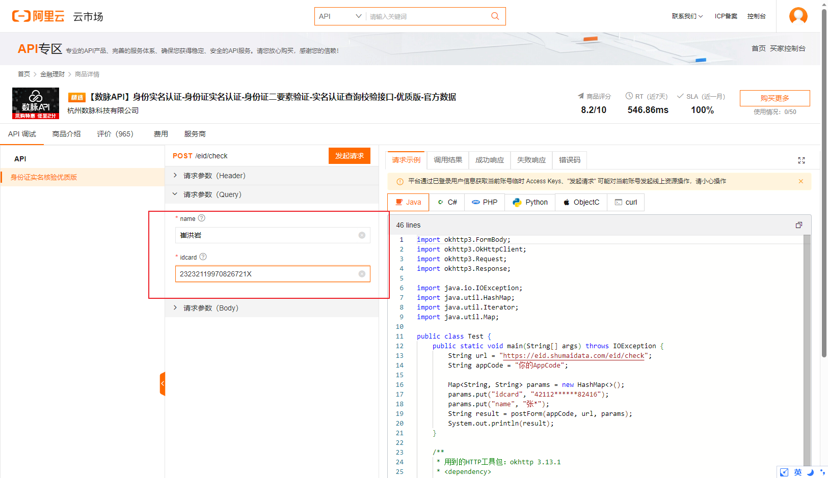Click the Alibaba Cloud logo

click(x=38, y=16)
